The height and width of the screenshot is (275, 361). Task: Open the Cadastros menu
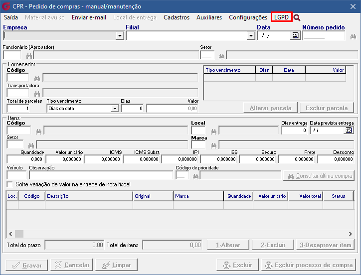(177, 17)
